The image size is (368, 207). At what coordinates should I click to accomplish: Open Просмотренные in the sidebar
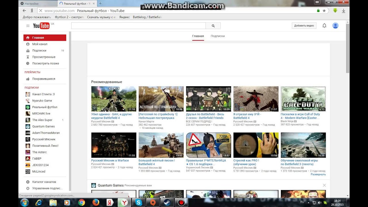[x=45, y=57]
